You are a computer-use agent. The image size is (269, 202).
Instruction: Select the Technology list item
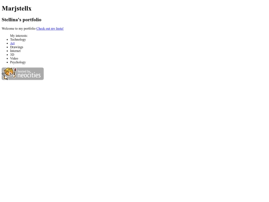pyautogui.click(x=18, y=39)
